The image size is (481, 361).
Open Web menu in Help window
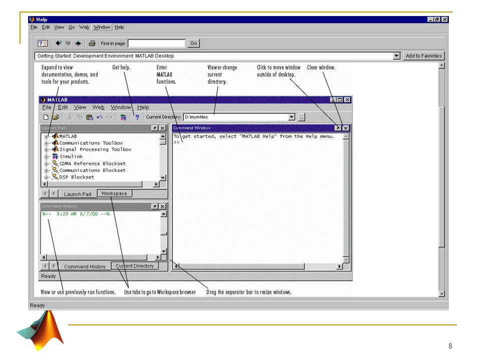(84, 27)
